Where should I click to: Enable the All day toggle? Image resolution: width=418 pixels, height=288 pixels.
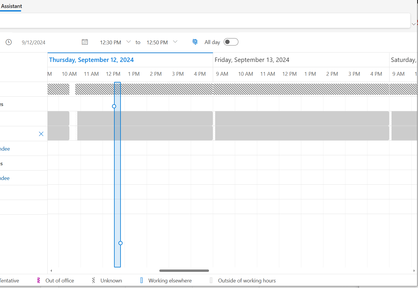231,42
